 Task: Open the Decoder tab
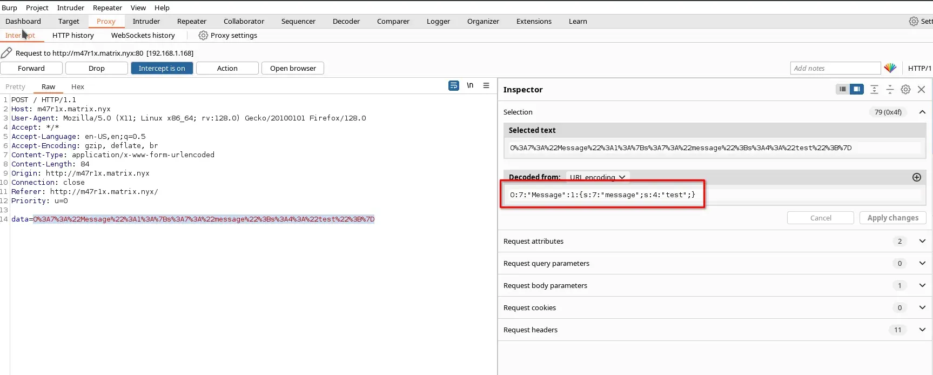click(x=346, y=21)
